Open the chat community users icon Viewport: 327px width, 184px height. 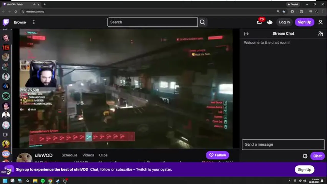point(320,34)
